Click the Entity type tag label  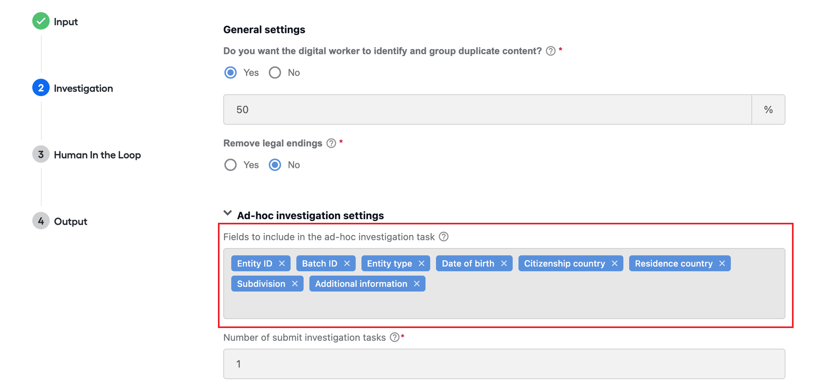tap(389, 263)
